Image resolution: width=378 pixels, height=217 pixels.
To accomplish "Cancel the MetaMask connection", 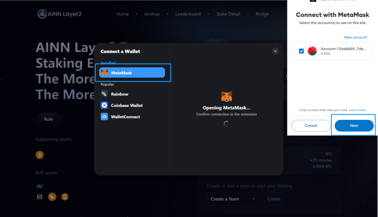I will click(311, 125).
